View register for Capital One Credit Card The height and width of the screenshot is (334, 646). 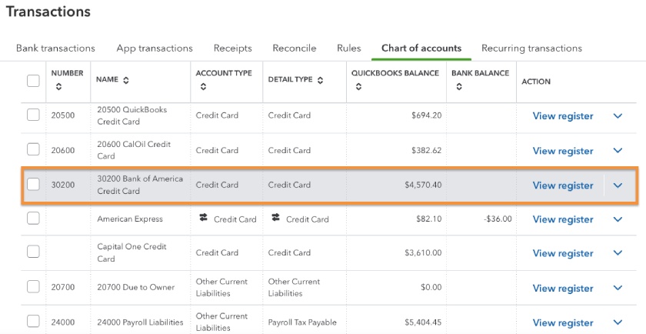563,253
